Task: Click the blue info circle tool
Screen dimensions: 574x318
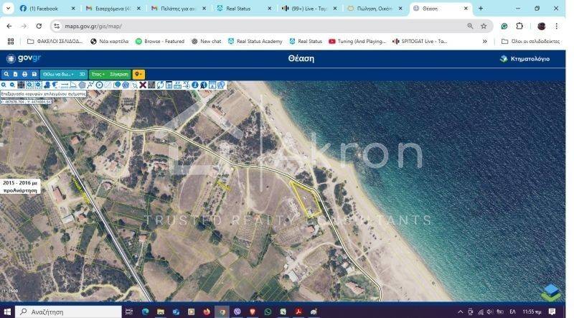Action: 194,85
